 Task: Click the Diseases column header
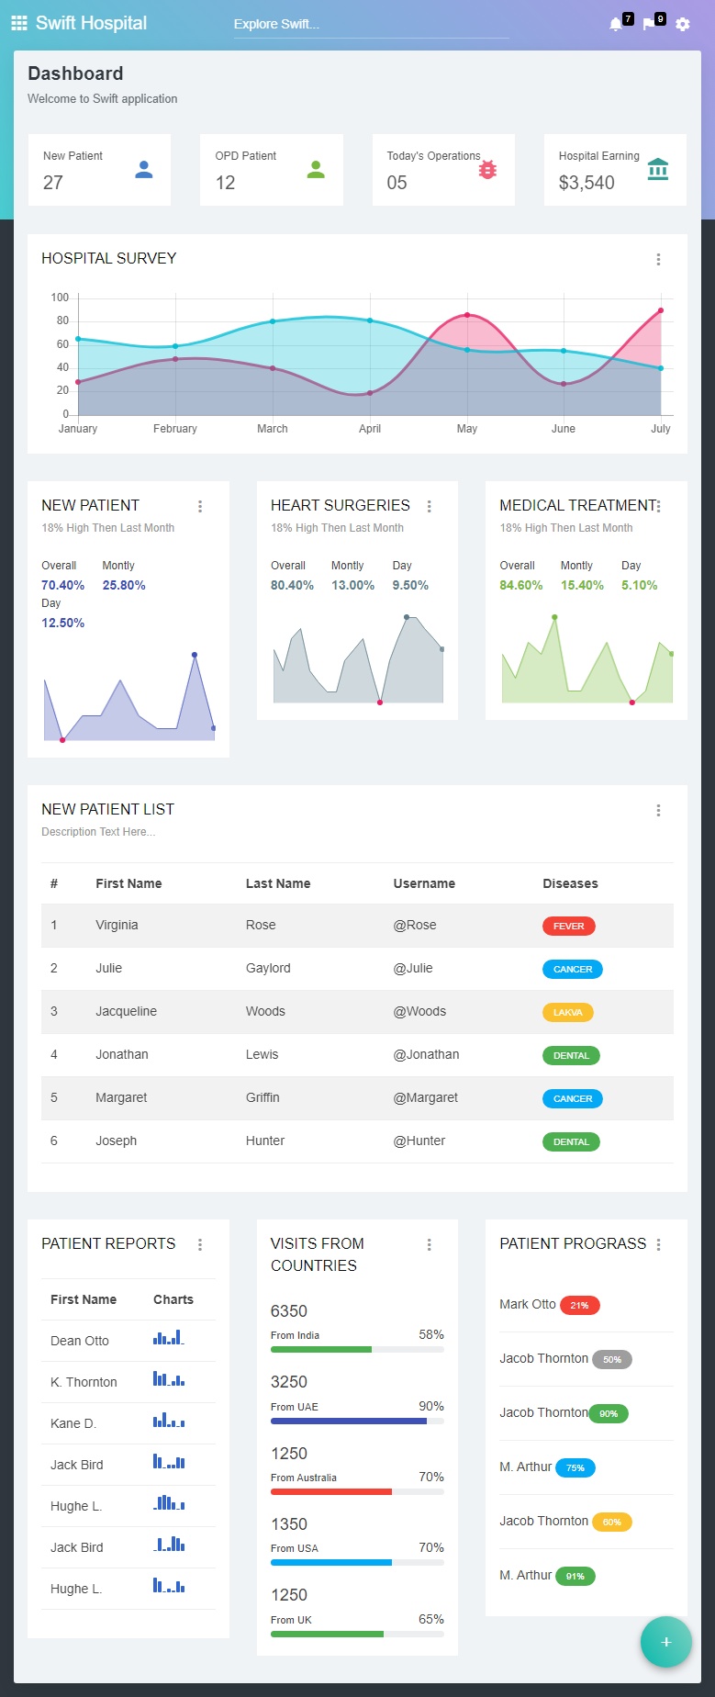coord(570,883)
